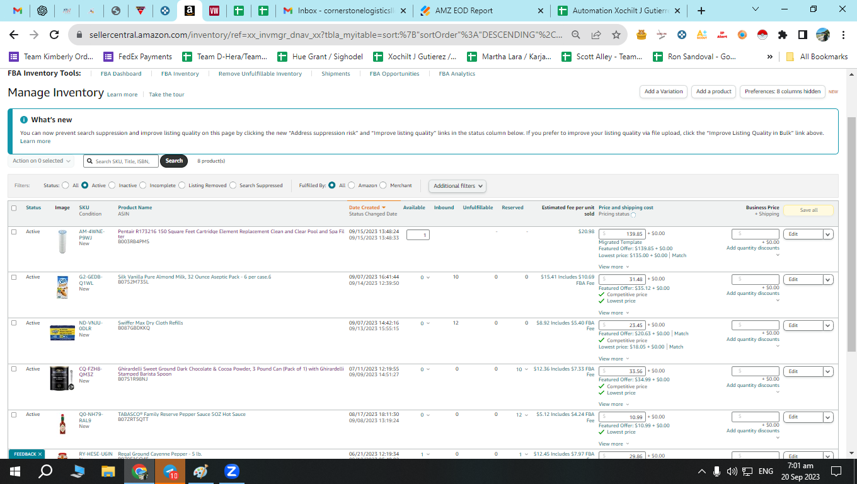Click Save all button
The image size is (857, 484).
point(808,210)
